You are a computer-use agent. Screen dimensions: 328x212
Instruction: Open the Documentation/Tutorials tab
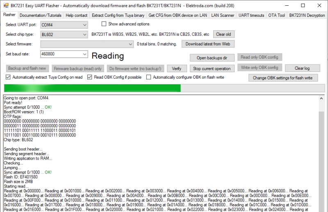40,15
